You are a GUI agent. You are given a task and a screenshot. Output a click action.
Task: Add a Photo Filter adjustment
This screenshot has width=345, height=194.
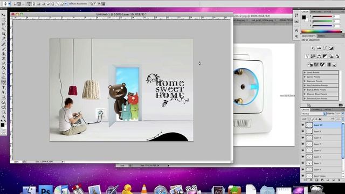(x=331, y=56)
